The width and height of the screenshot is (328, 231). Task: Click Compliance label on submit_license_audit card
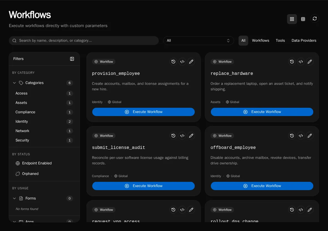click(100, 176)
